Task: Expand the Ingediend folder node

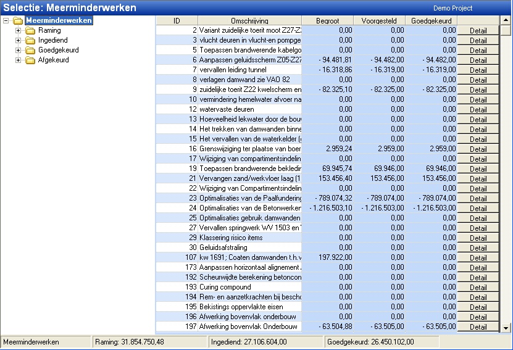Action: click(19, 40)
